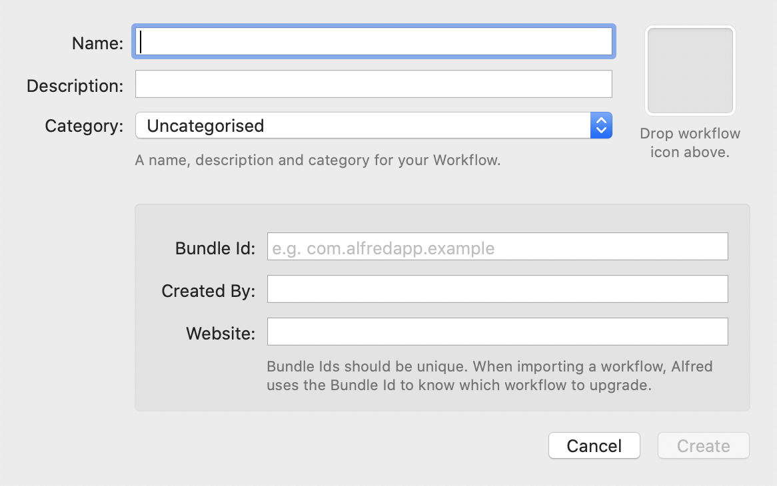Click 'A name, description and category' hint text
777x486 pixels.
click(318, 160)
